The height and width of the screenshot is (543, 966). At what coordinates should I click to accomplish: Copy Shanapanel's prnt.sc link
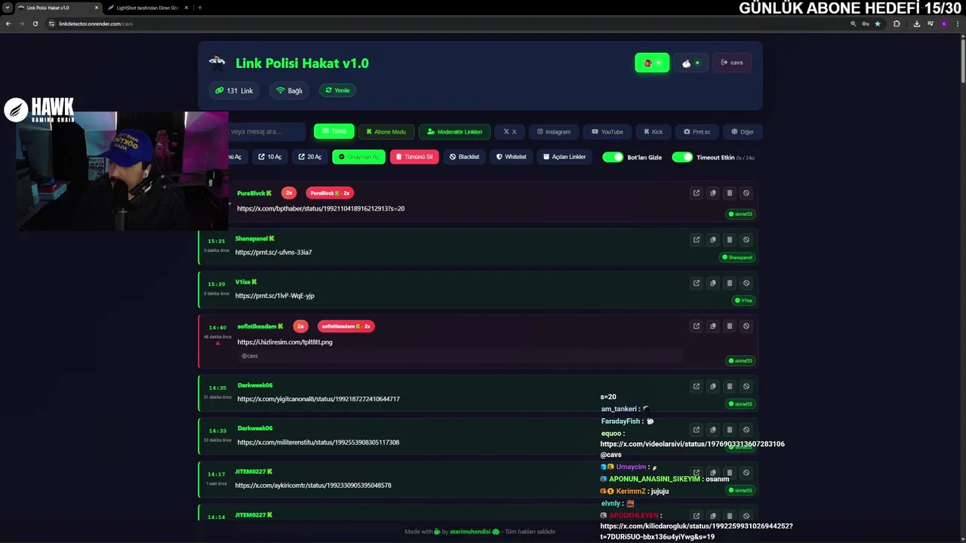tap(712, 240)
